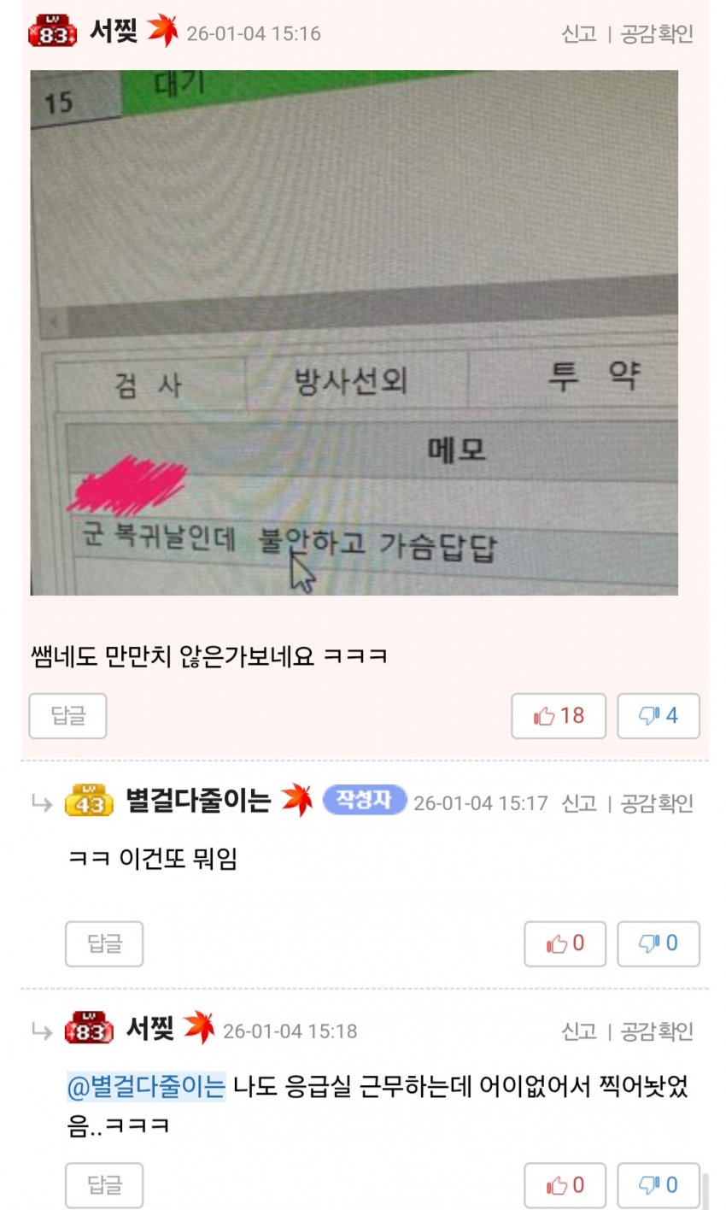Click the level 43 badge next to 별걸다줄이는

click(x=89, y=801)
